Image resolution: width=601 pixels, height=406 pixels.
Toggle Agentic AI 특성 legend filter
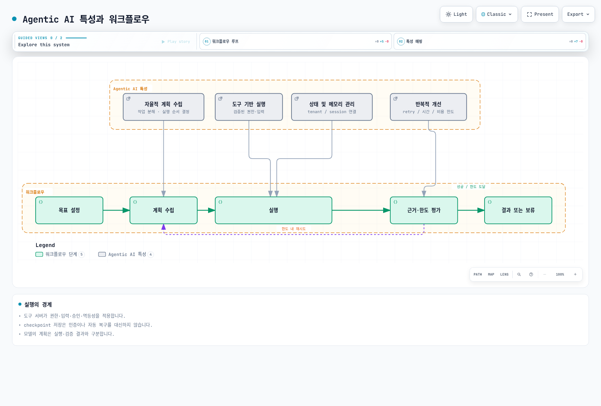[x=126, y=255]
